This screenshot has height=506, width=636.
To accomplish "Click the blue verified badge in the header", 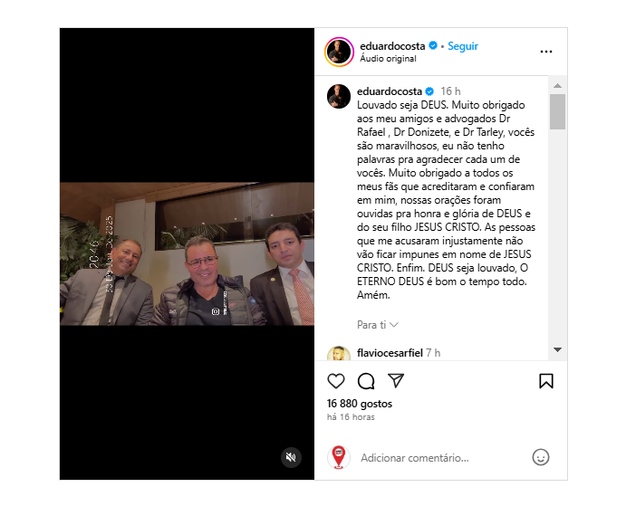I will click(433, 46).
